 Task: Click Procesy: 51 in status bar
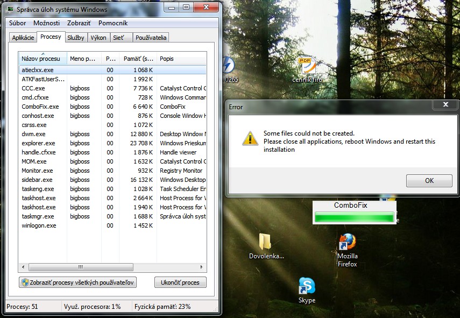(22, 307)
